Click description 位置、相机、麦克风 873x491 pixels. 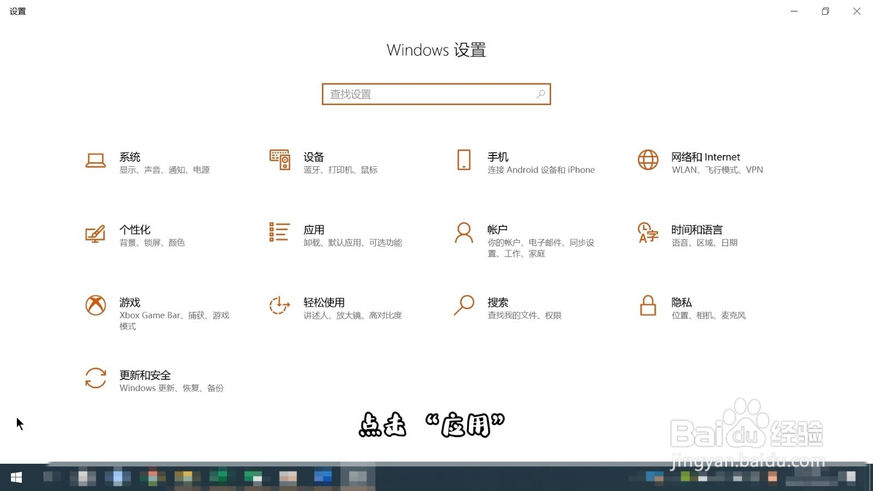pyautogui.click(x=709, y=315)
